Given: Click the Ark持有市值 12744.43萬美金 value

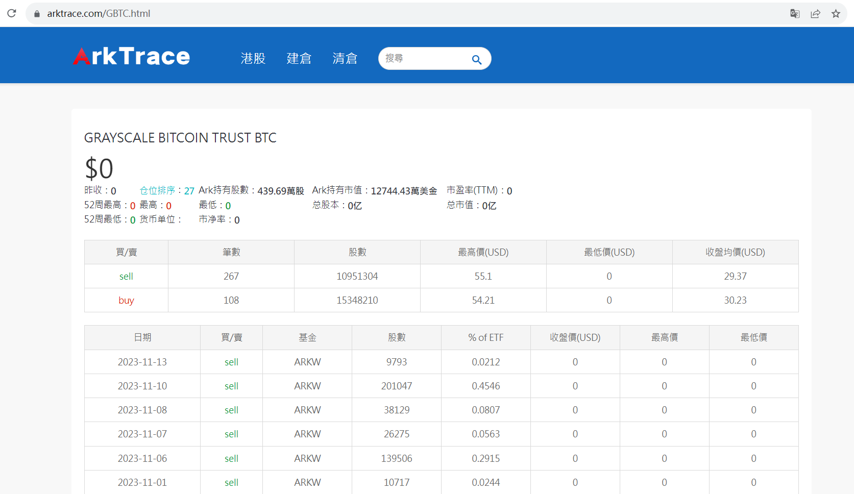Looking at the screenshot, I should 404,191.
